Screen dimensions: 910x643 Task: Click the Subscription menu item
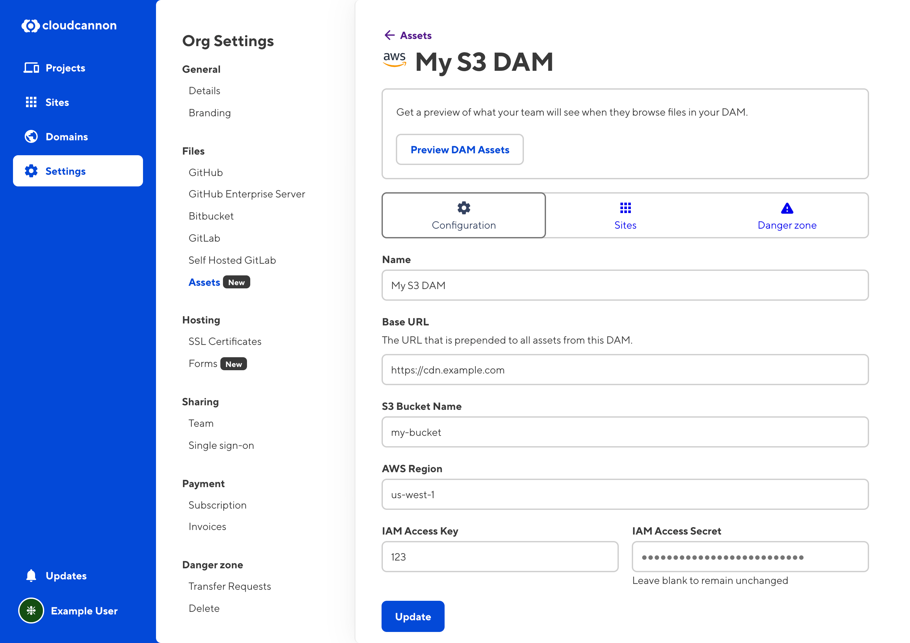coord(217,505)
